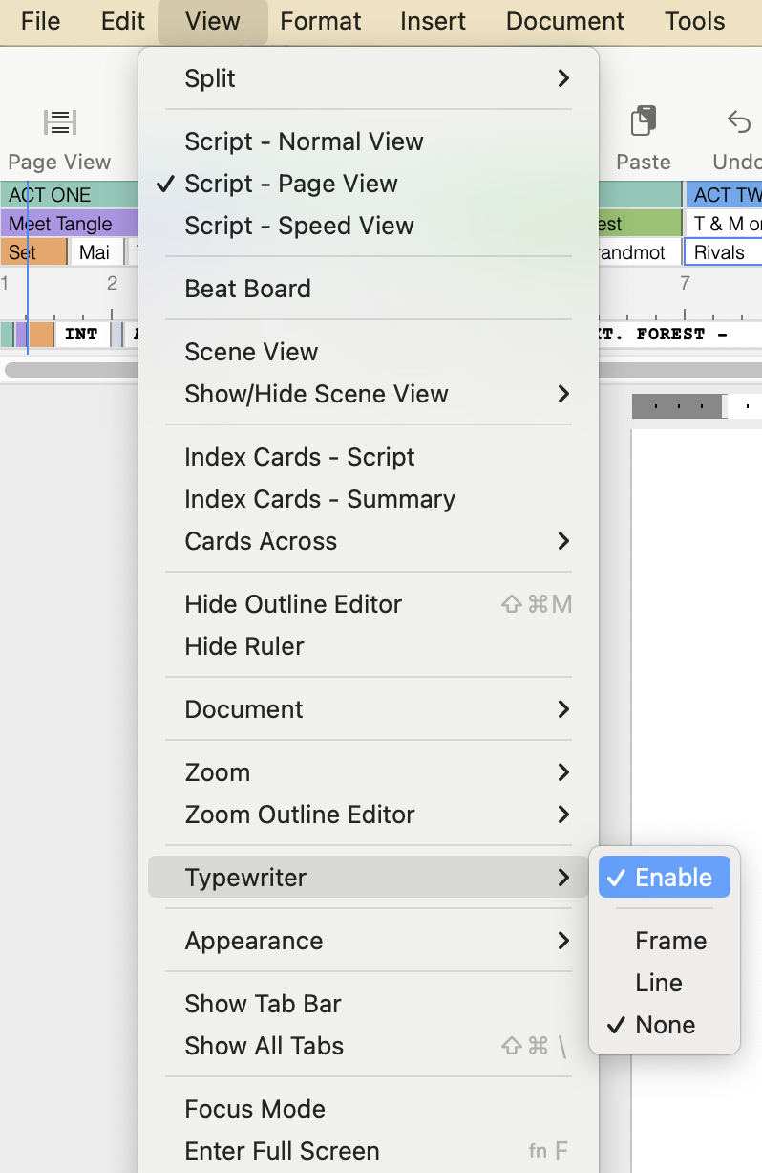
Task: Click ruler page number 2
Action: (x=112, y=283)
